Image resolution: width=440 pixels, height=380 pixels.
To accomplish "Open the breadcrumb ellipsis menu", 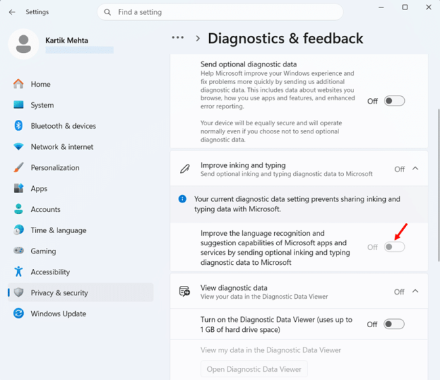I will point(177,37).
